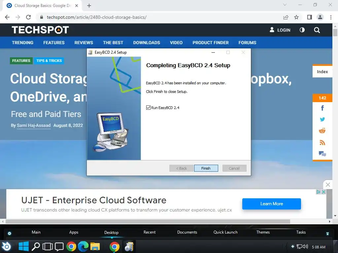Open File Explorer from taskbar

pos(95,246)
